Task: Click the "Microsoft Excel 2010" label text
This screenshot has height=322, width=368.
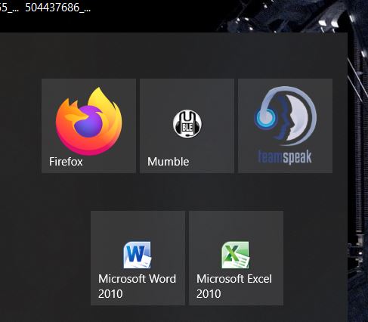Action: [x=234, y=286]
